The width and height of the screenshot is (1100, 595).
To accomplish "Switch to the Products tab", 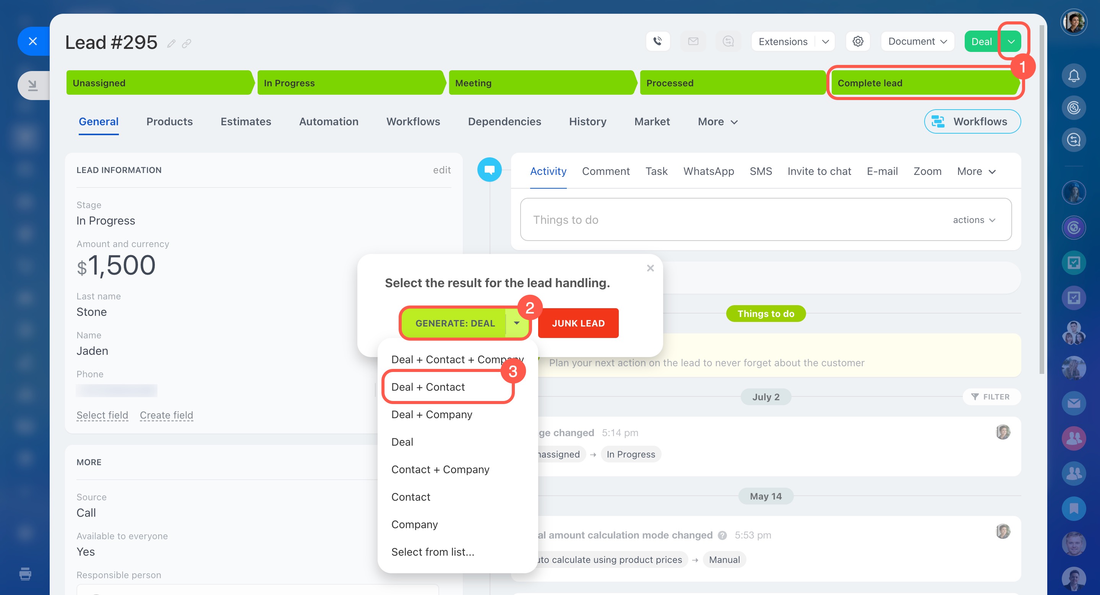I will [x=170, y=121].
